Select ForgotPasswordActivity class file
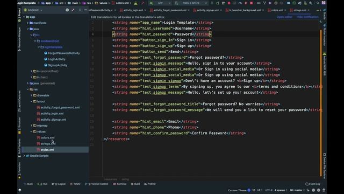The height and width of the screenshot is (194, 344). click(x=62, y=53)
